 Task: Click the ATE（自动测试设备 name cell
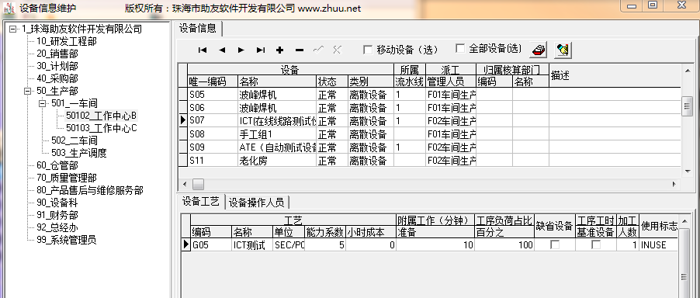click(277, 147)
